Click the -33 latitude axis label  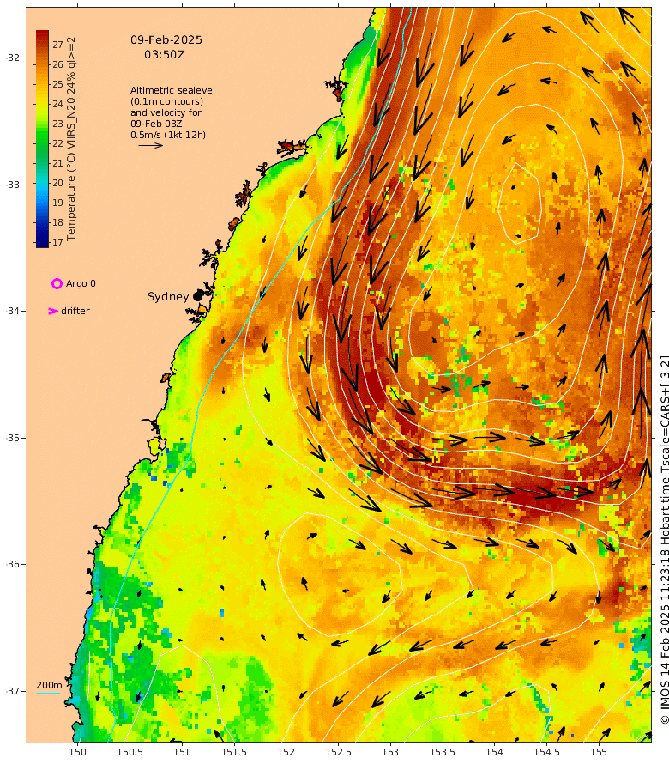[14, 185]
